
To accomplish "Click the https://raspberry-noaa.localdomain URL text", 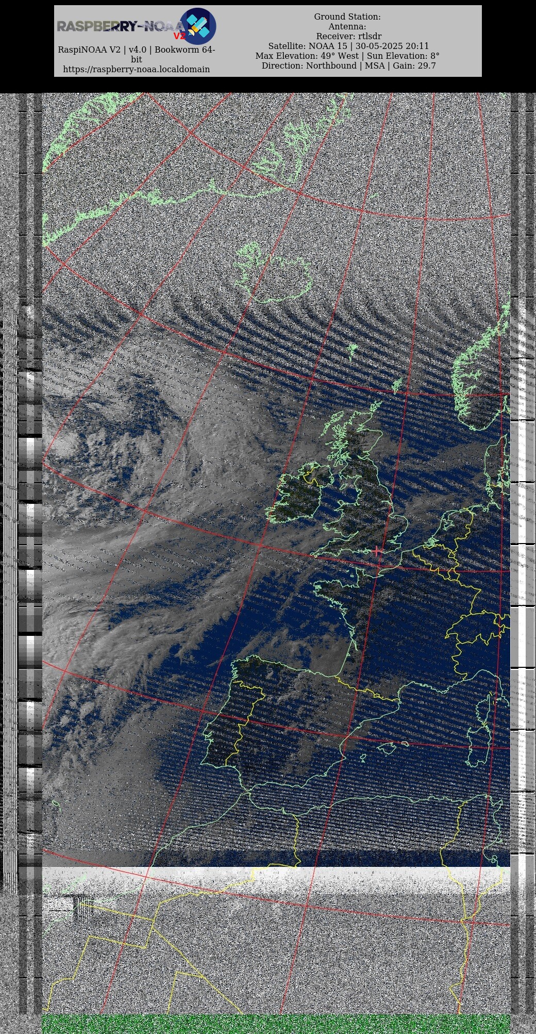I will click(x=137, y=69).
